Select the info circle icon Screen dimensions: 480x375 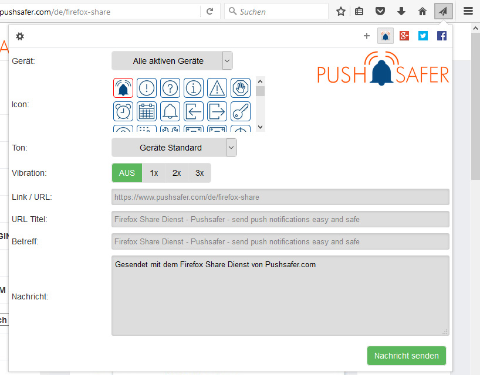point(194,88)
